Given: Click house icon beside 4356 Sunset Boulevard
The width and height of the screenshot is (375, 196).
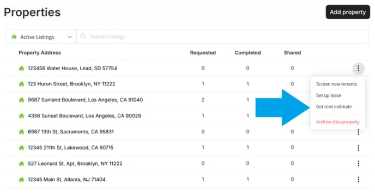Looking at the screenshot, I should click(21, 116).
